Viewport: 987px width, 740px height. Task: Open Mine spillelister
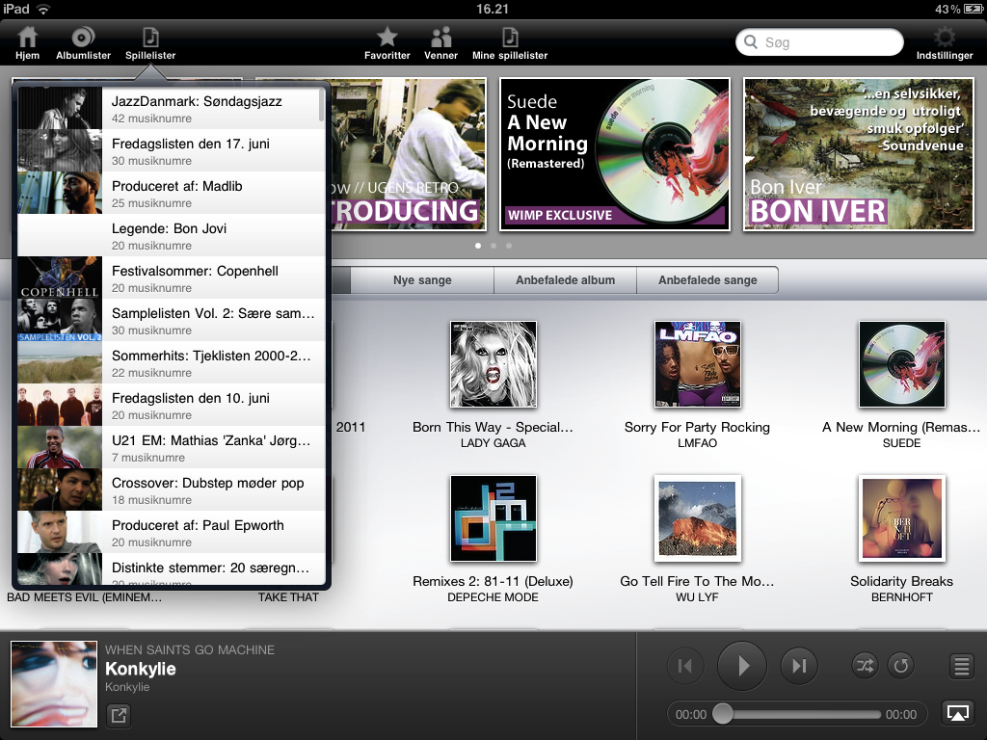coord(510,43)
